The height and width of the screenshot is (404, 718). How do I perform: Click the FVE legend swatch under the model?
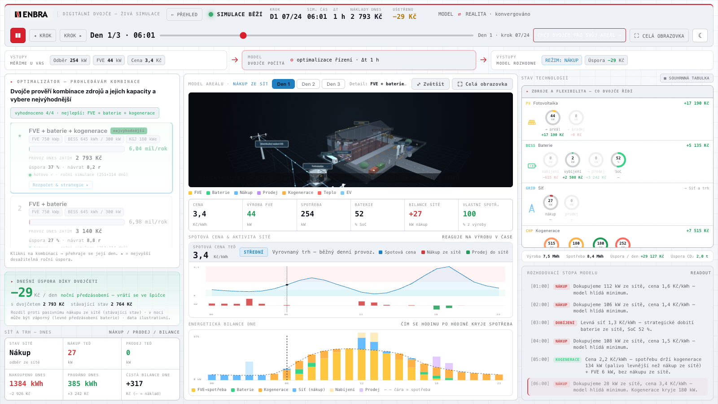(x=190, y=193)
